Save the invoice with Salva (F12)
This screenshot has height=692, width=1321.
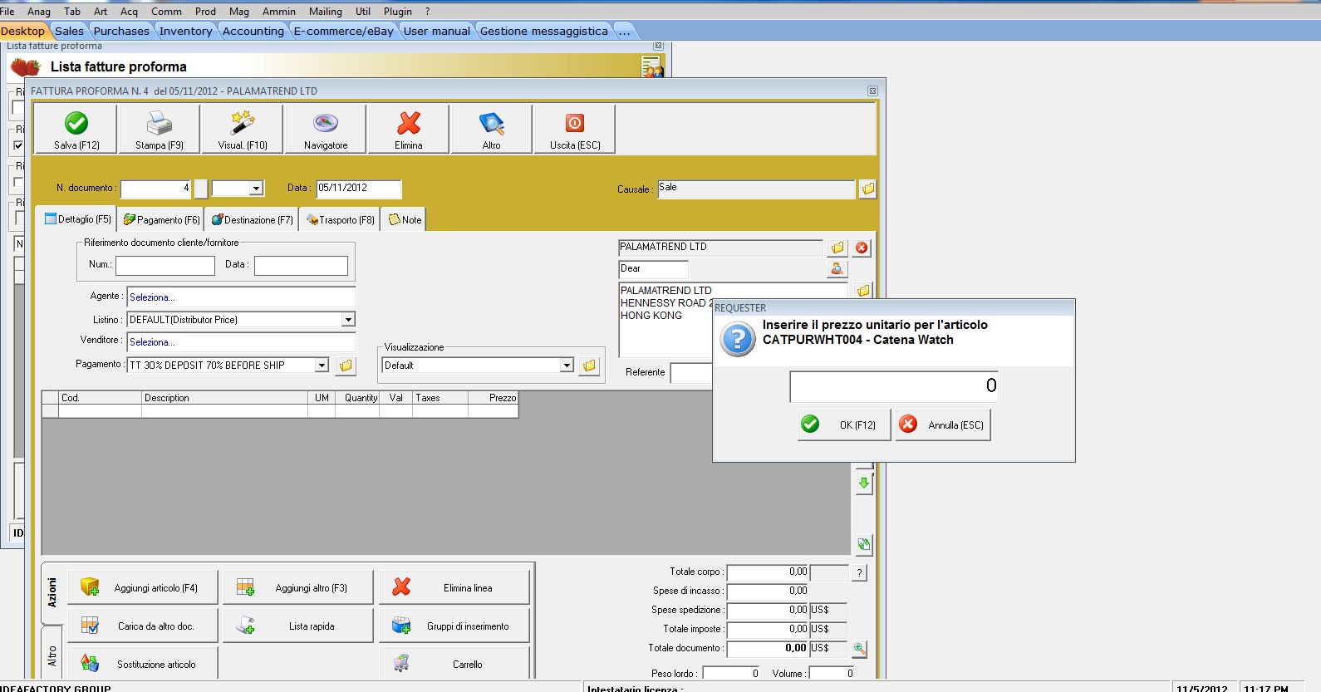pos(76,130)
